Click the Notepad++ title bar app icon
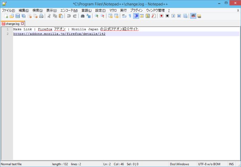This screenshot has height=167, width=241. click(x=4, y=4)
